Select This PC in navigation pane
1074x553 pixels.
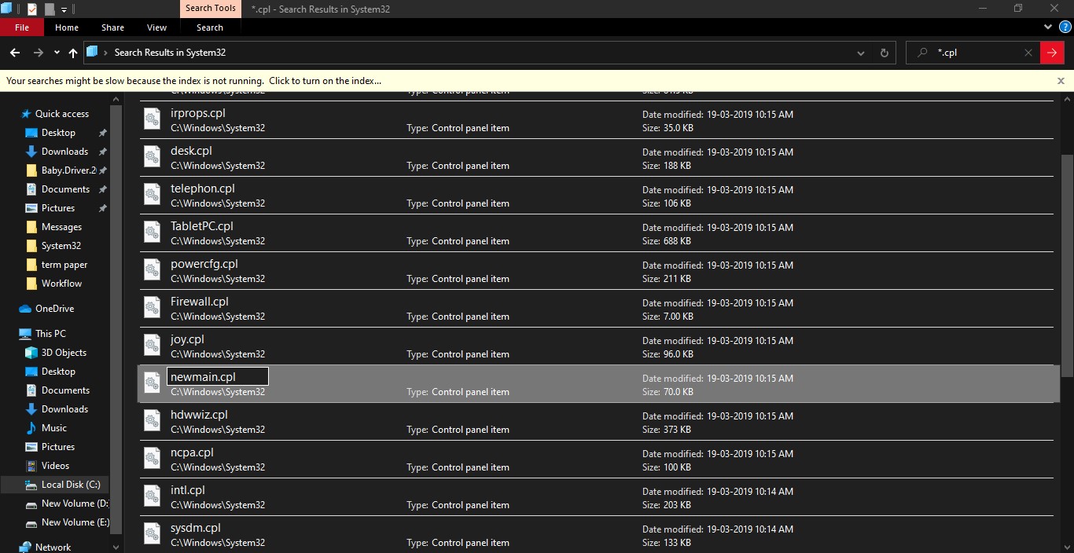[50, 334]
